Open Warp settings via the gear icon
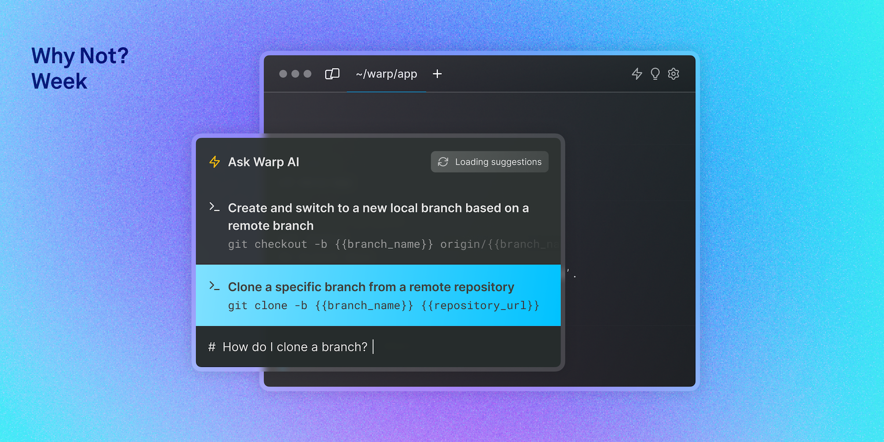This screenshot has width=884, height=442. pos(673,74)
